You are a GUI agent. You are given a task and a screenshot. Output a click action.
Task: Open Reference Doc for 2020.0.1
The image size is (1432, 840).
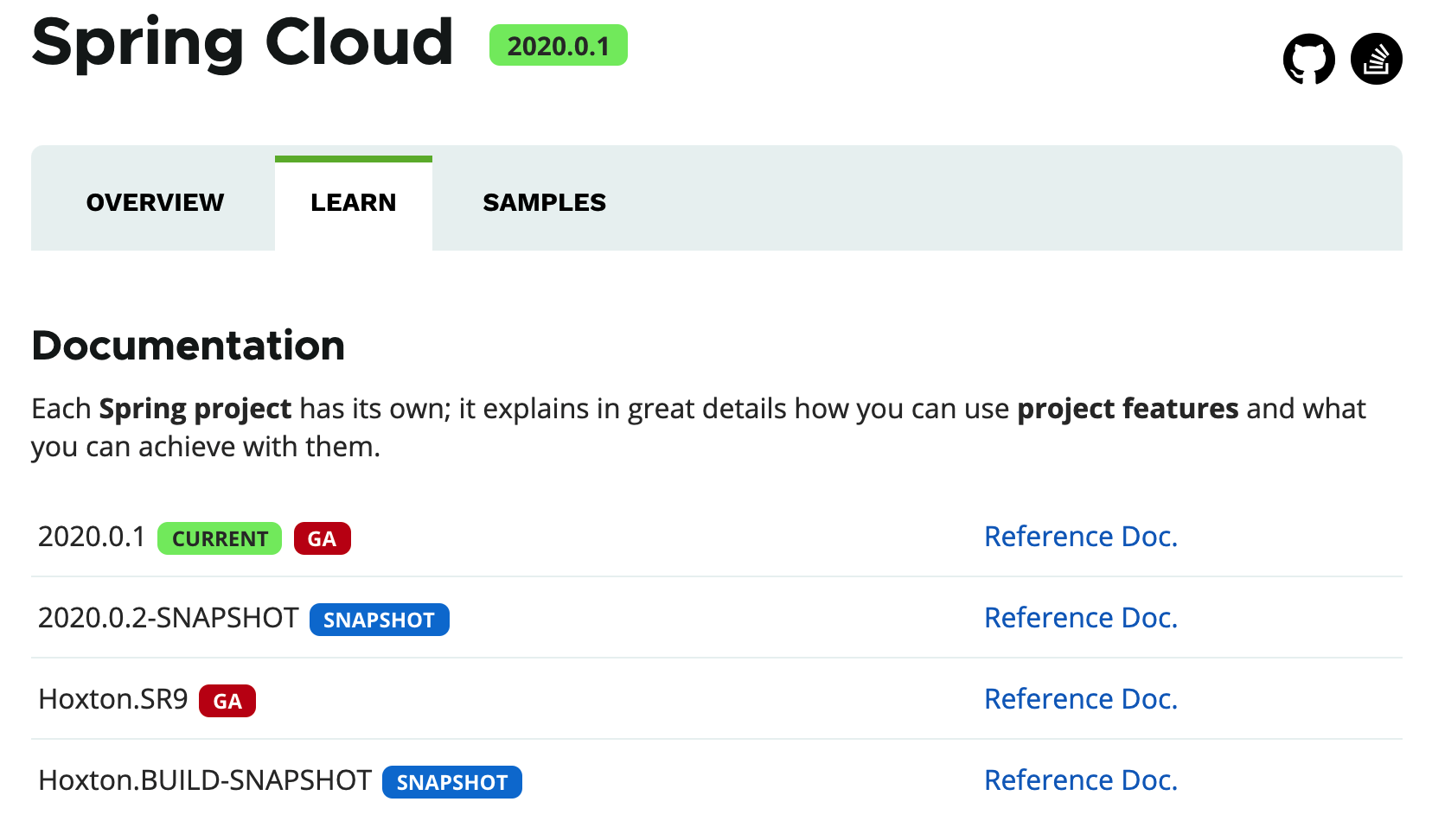(x=1080, y=537)
